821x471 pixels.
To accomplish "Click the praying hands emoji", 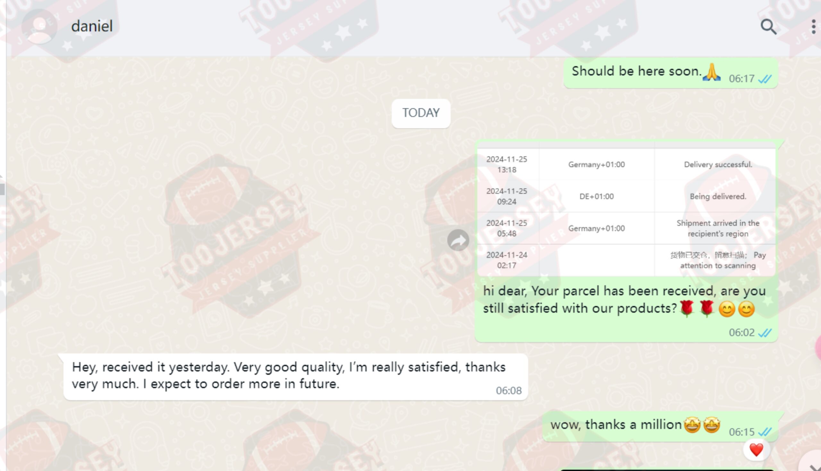I will point(712,72).
